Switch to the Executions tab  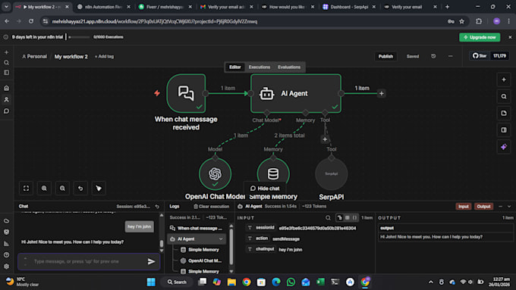click(260, 67)
